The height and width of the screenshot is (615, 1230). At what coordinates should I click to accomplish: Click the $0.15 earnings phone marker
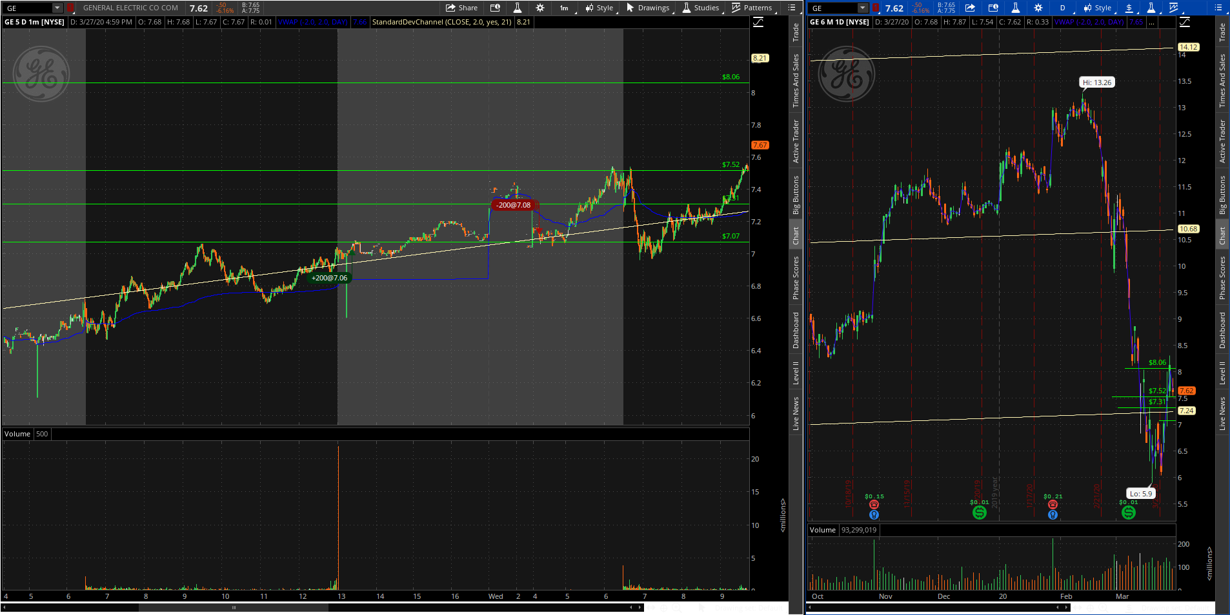click(x=874, y=504)
